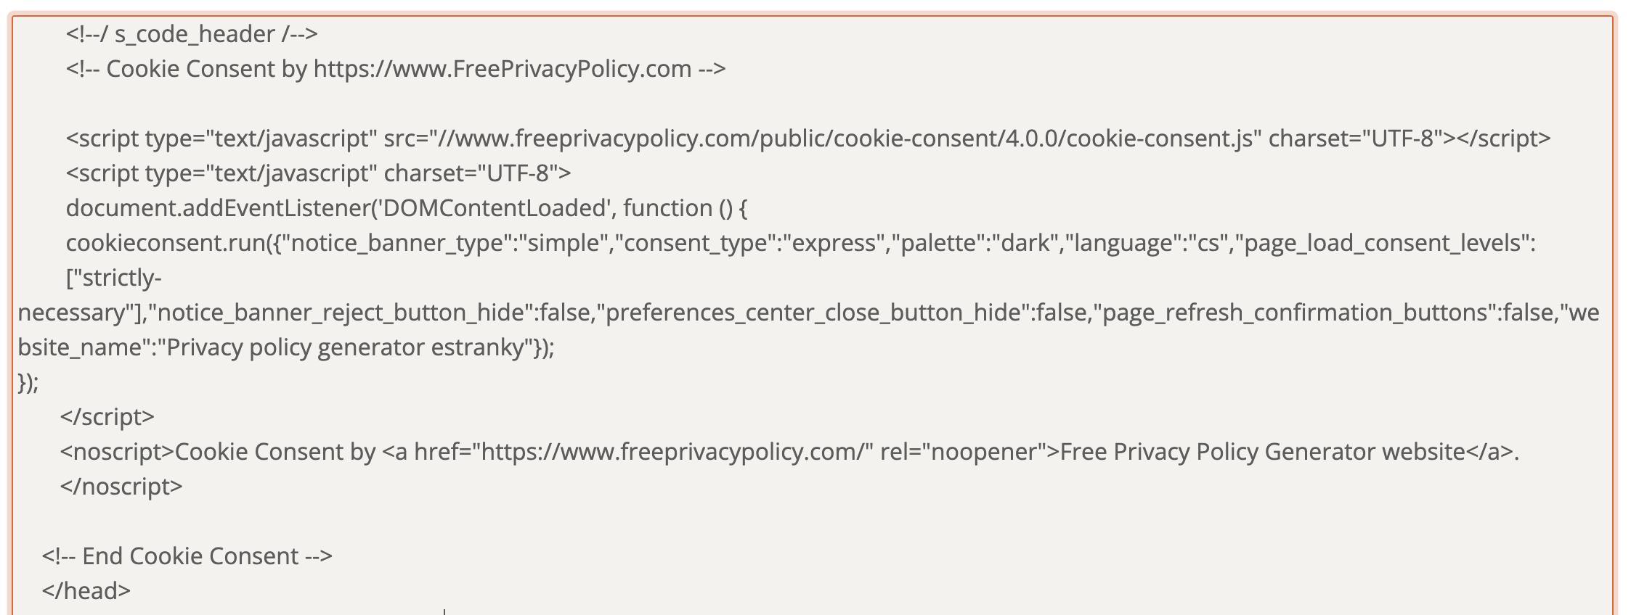Image resolution: width=1631 pixels, height=615 pixels.
Task: Click the notice_banner_reject_button_hide key text
Action: pyautogui.click(x=341, y=313)
